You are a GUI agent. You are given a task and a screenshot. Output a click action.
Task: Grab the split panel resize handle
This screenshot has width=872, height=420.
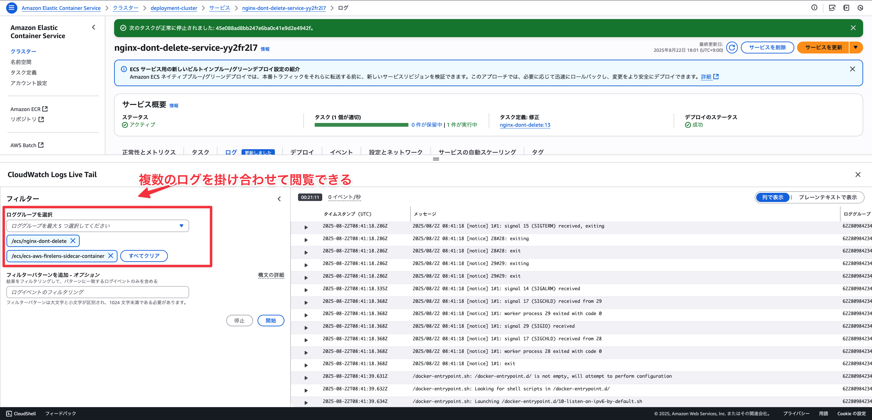click(x=436, y=159)
